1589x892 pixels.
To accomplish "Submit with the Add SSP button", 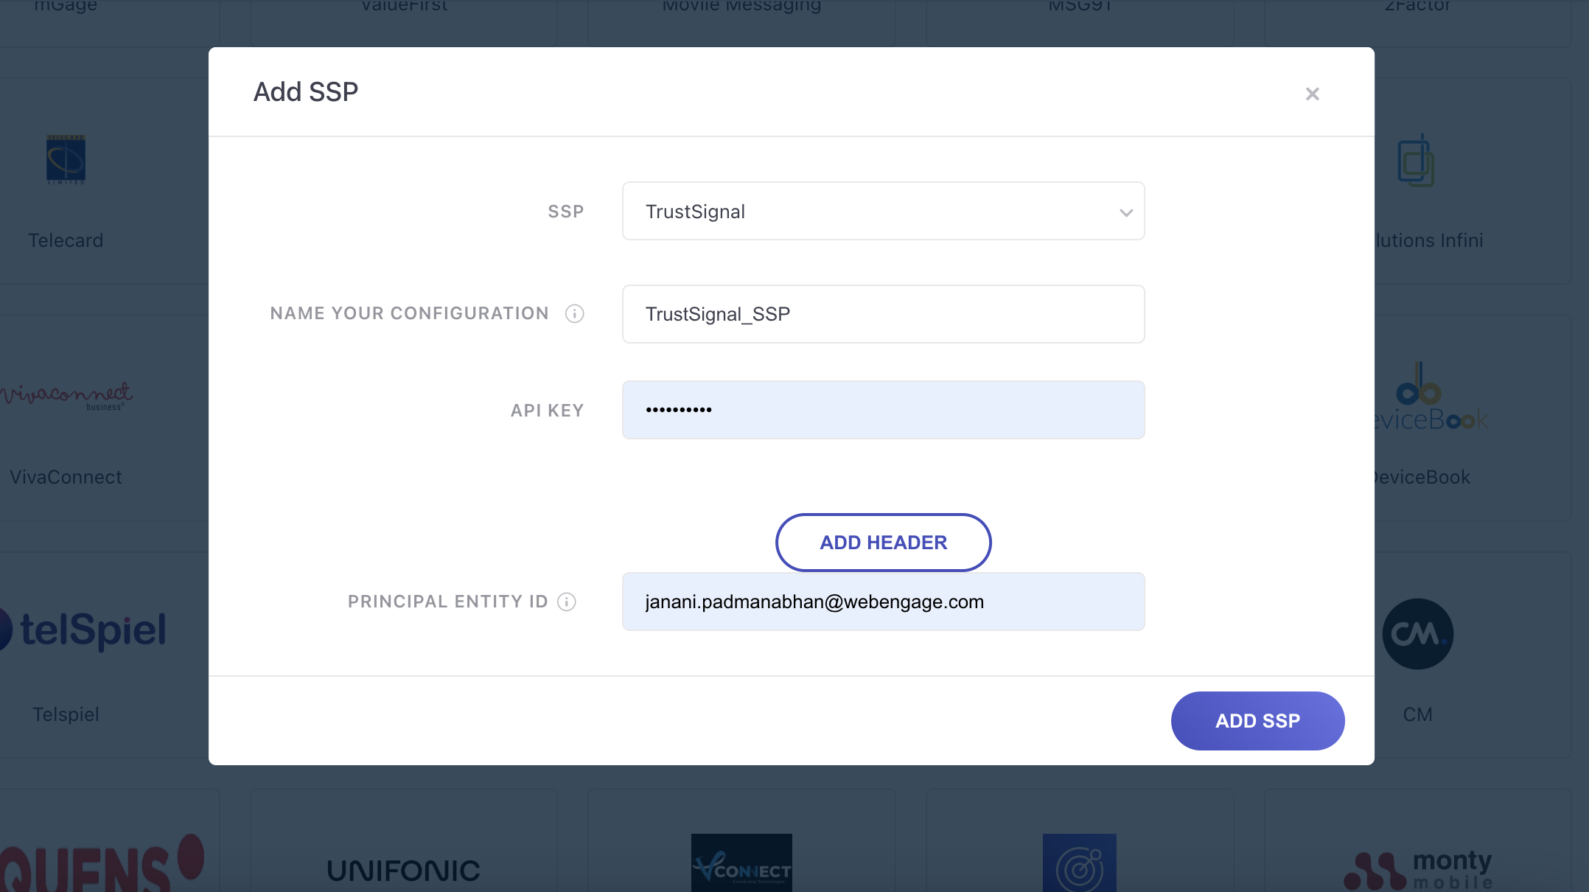I will coord(1257,721).
